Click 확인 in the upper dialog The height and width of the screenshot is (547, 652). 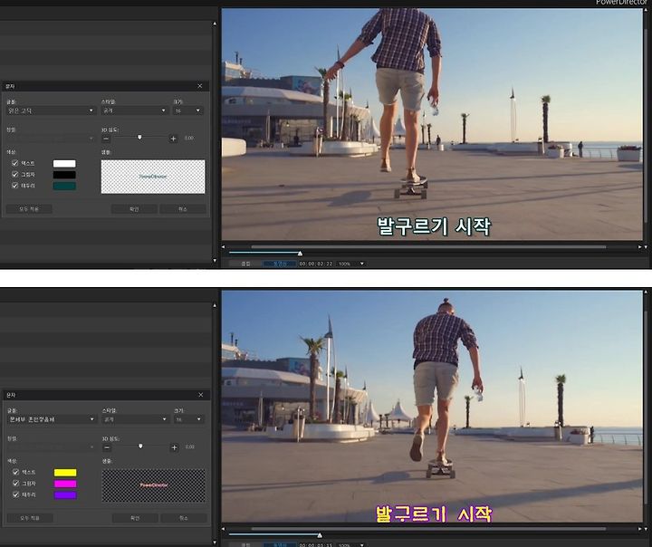pos(134,209)
